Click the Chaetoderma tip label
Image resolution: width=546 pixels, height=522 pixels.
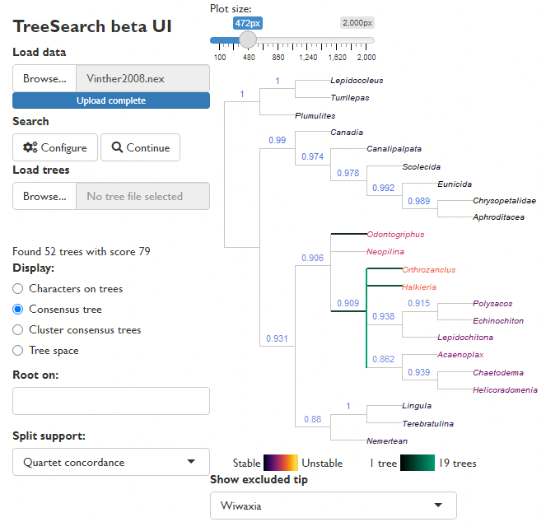pyautogui.click(x=498, y=373)
